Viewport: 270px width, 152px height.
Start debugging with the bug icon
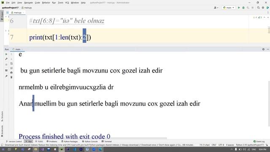[243, 8]
